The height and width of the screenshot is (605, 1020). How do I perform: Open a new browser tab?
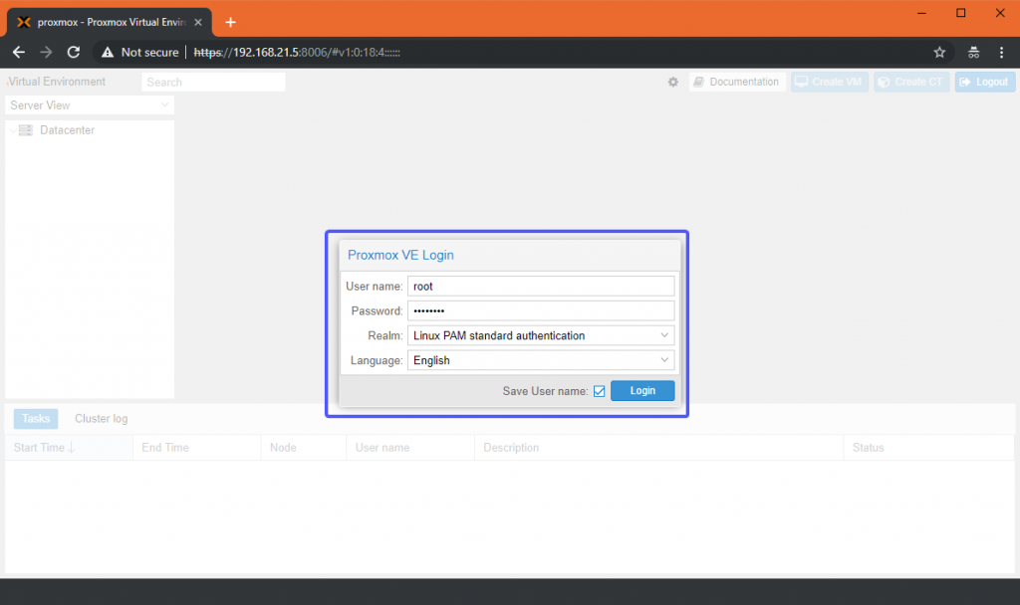click(x=230, y=22)
